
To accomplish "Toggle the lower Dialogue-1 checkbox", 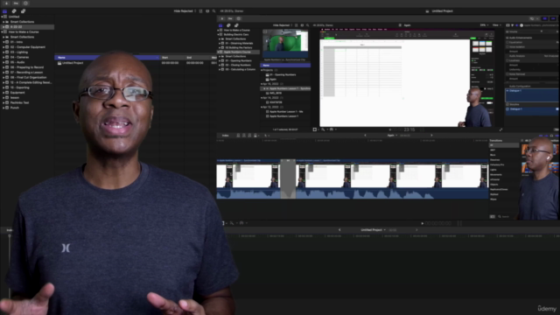I will (x=507, y=108).
